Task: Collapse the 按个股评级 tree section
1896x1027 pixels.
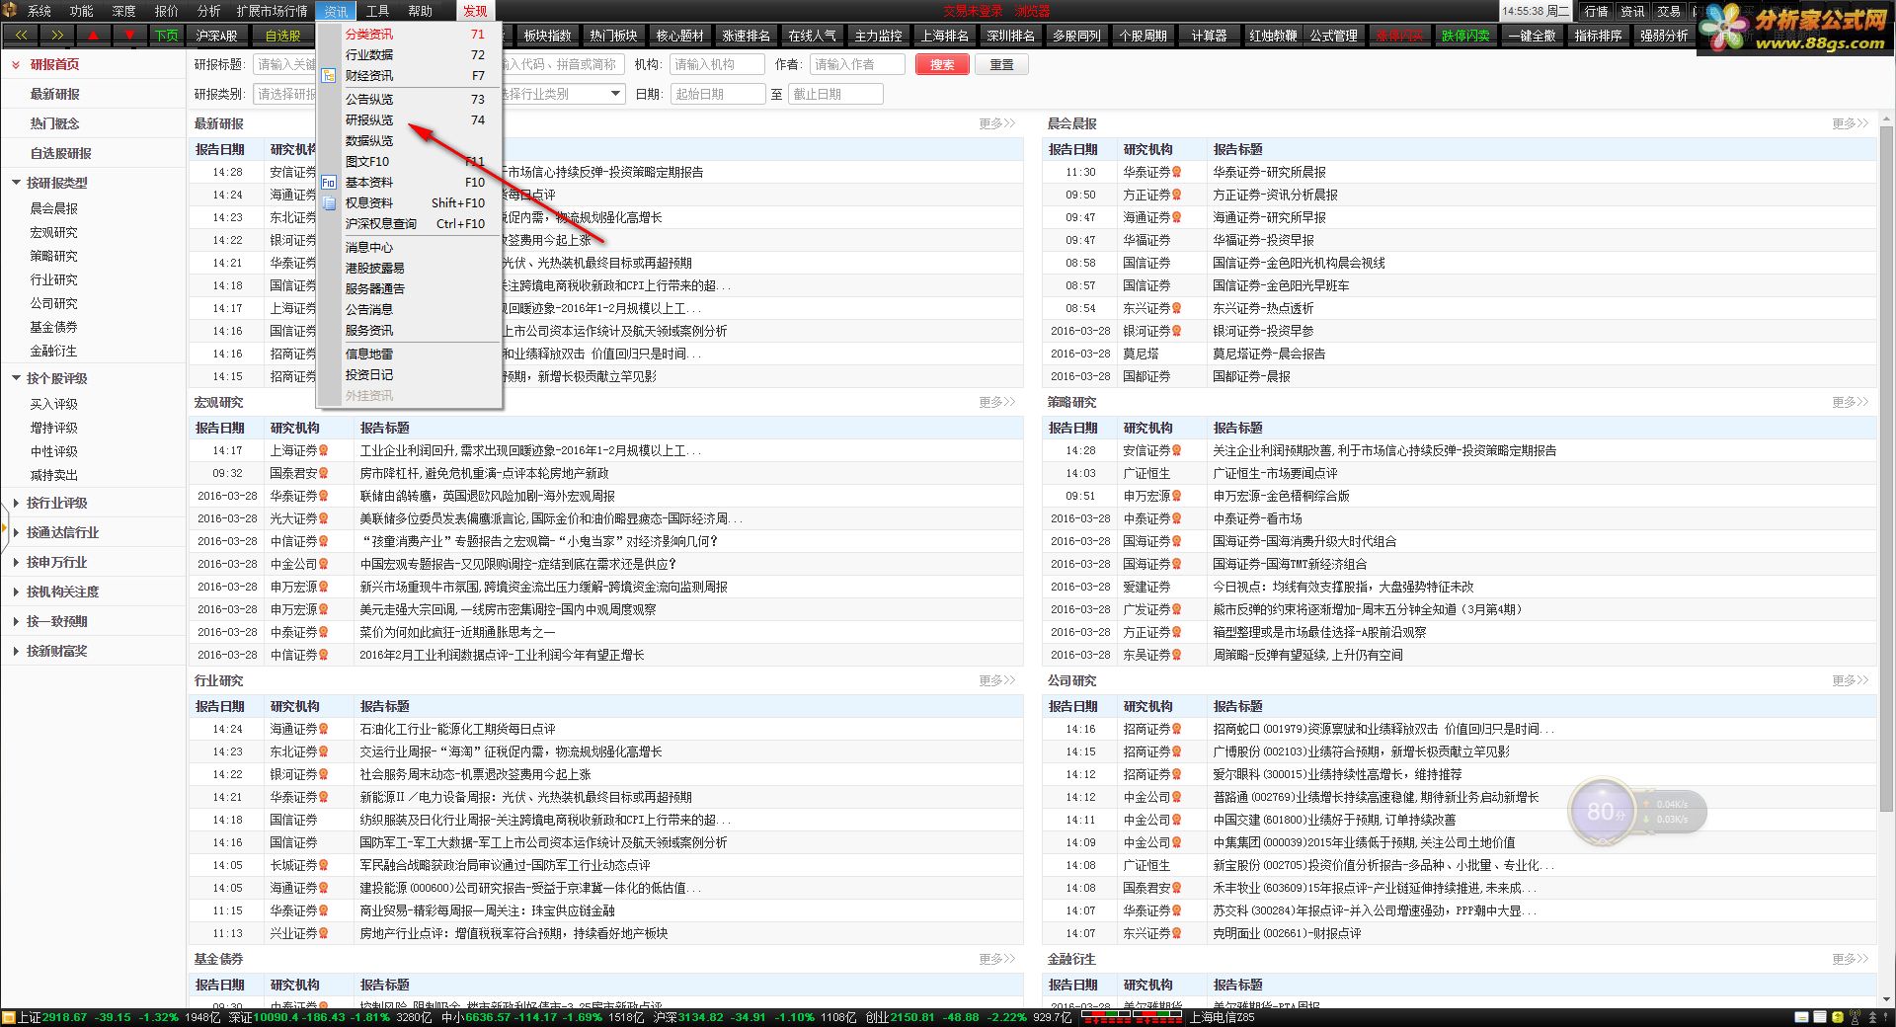Action: (x=16, y=378)
